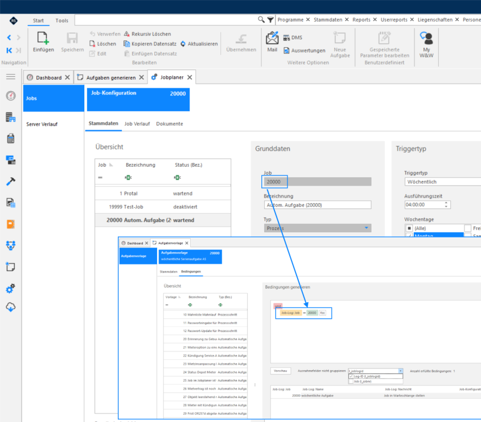481x422 pixels.
Task: Remove the Reports filter tag
Action: [375, 19]
